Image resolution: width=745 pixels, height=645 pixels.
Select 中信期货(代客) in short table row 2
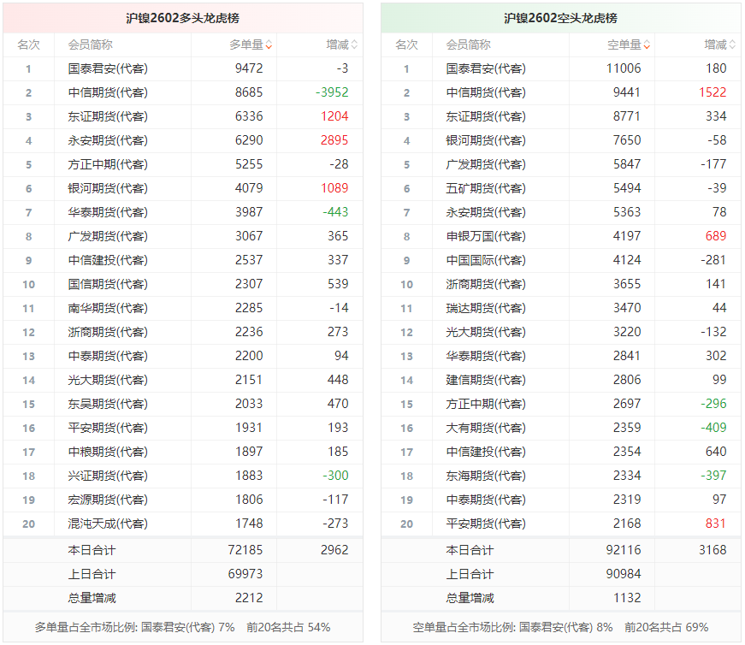point(486,92)
